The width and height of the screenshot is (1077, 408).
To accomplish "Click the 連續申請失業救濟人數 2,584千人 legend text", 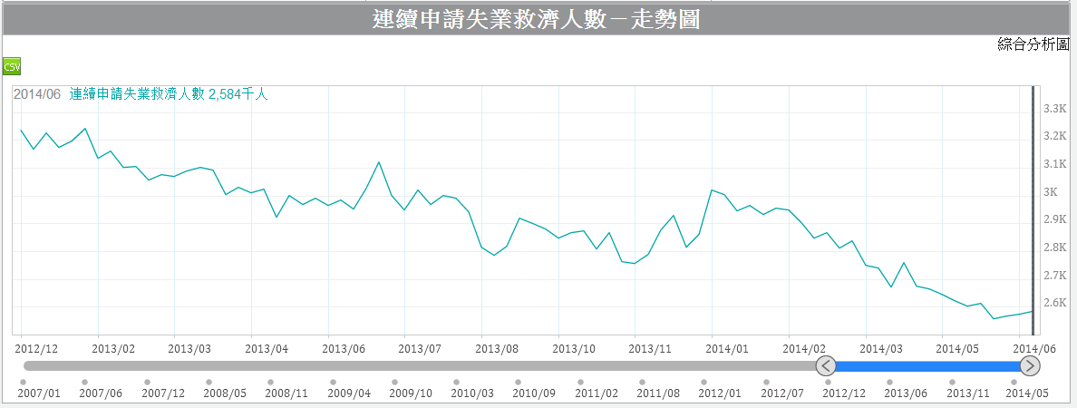I will tap(169, 95).
